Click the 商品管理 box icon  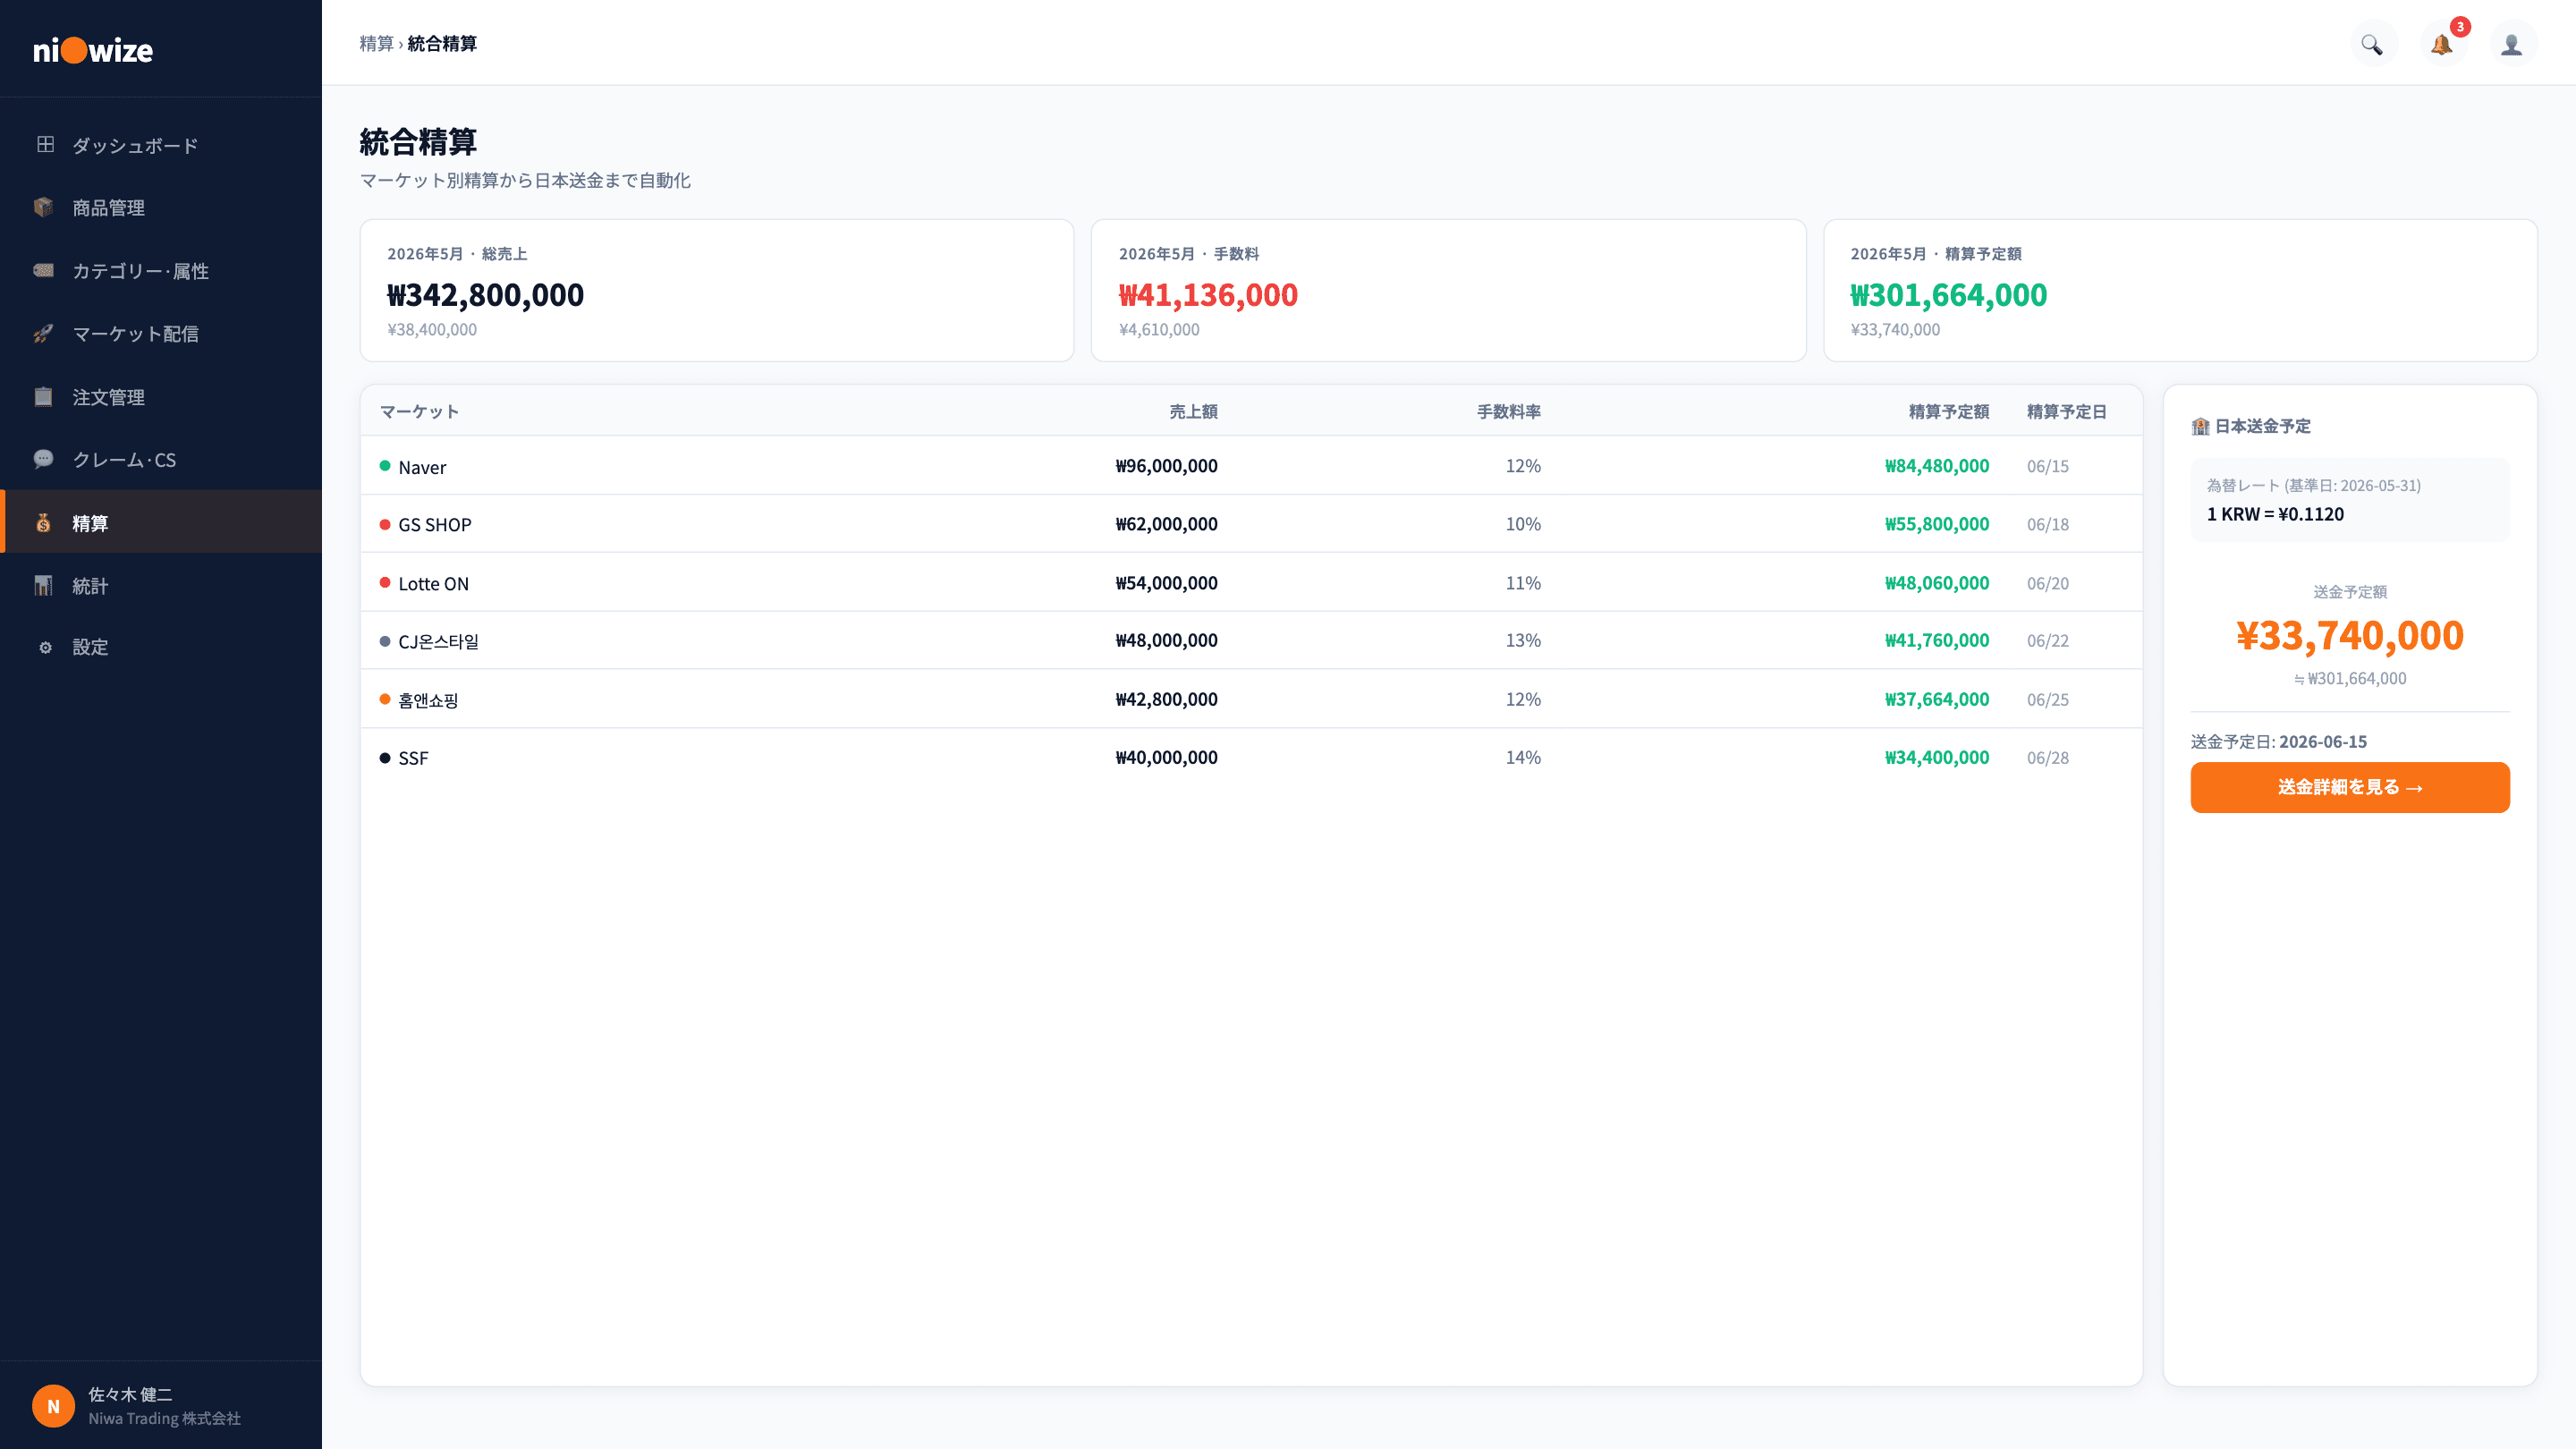point(44,207)
